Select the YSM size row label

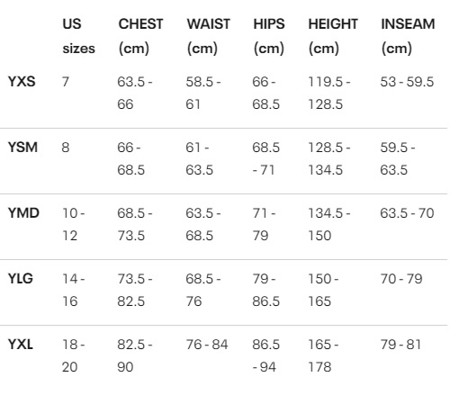point(22,148)
